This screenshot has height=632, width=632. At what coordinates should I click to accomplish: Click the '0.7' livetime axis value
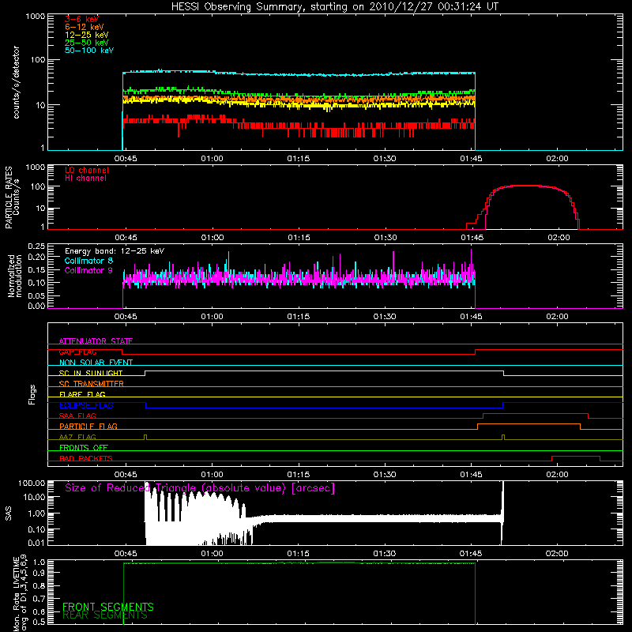pyautogui.click(x=40, y=598)
